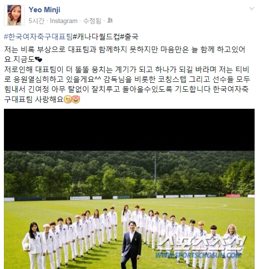The image size is (260, 269).
Task: Open Yeo Minji's profile picture
Action: [x=14, y=15]
